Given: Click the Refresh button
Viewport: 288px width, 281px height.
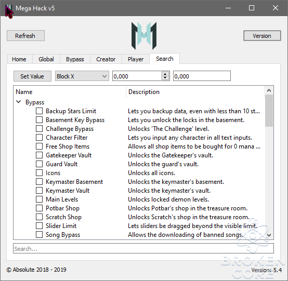Looking at the screenshot, I should click(25, 36).
